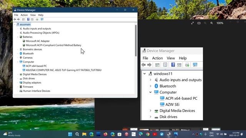Image resolution: width=246 pixels, height=138 pixels.
Task: Collapse the Batteries category
Action: [x=18, y=37]
